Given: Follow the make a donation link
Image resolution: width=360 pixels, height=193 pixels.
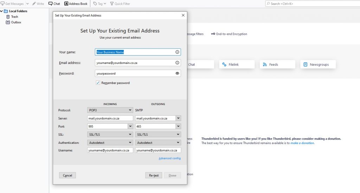Looking at the screenshot, I should pos(302,143).
